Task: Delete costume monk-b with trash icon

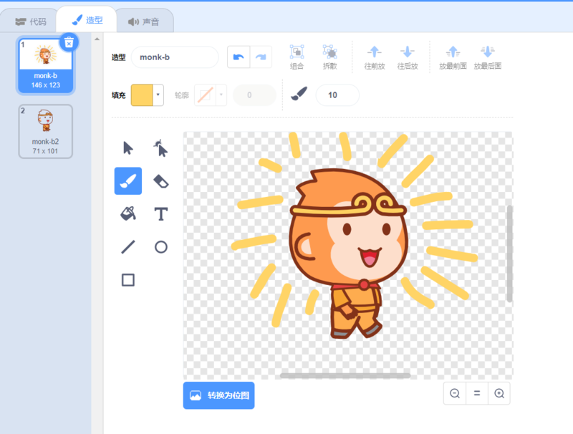Action: point(69,43)
